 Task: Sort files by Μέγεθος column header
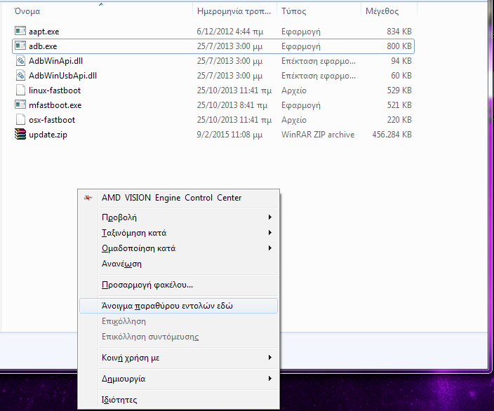pos(382,11)
